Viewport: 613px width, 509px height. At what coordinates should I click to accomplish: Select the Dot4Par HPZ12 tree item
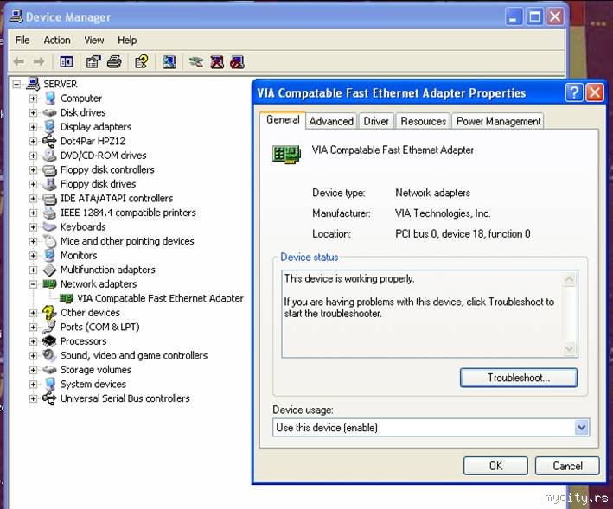(x=93, y=141)
